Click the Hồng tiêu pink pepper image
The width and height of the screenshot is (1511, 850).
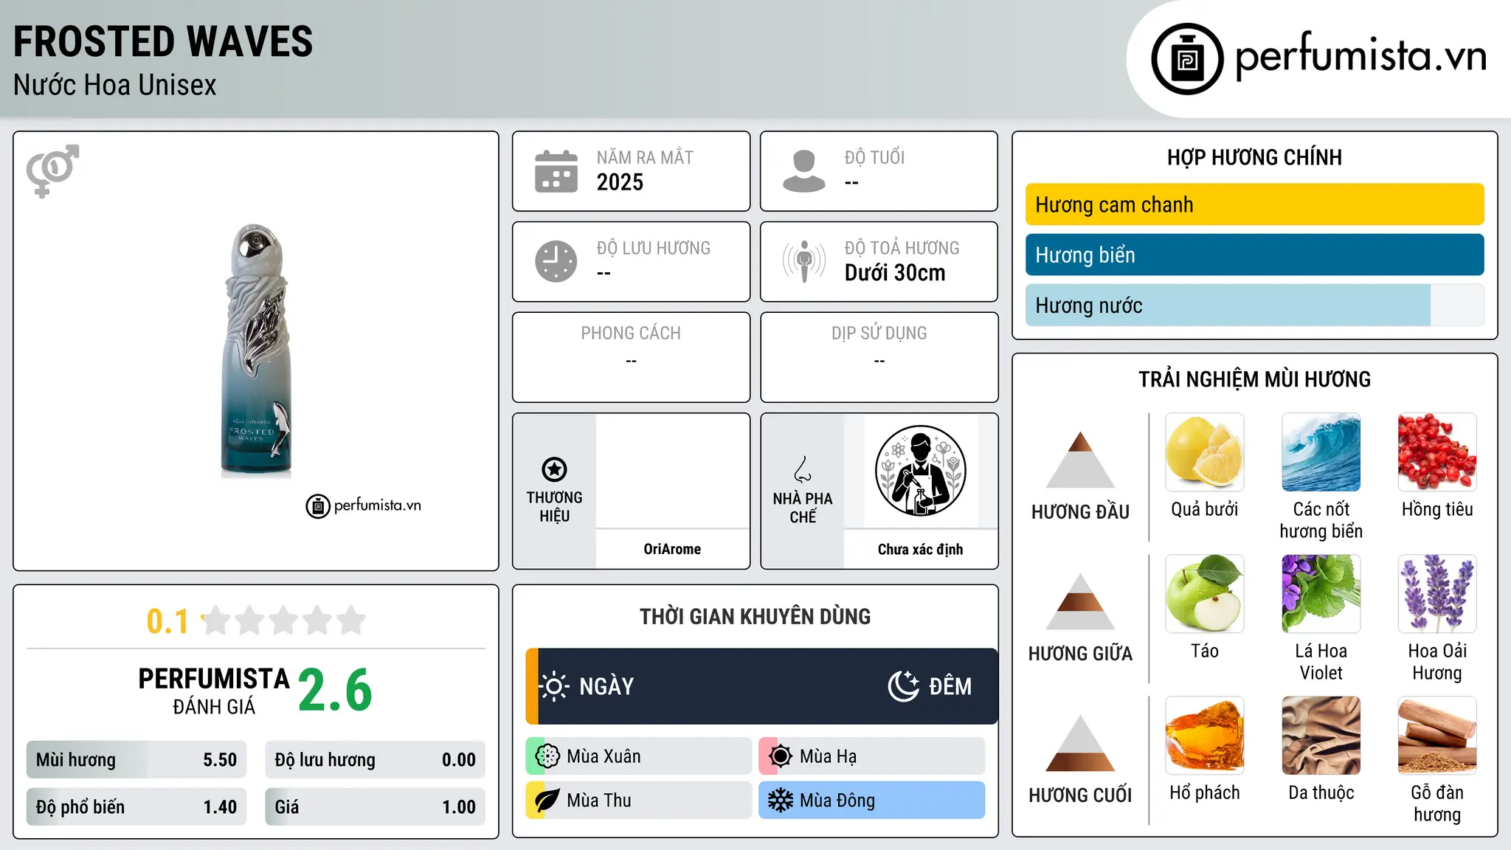tap(1437, 452)
